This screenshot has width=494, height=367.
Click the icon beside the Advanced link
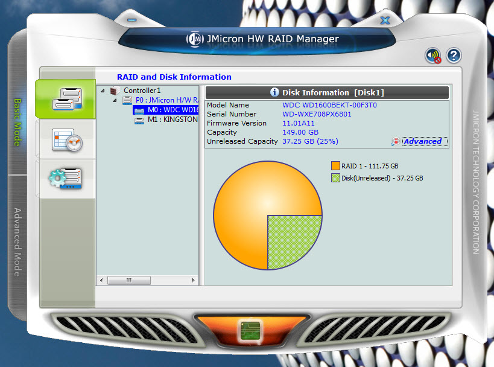[x=396, y=142]
